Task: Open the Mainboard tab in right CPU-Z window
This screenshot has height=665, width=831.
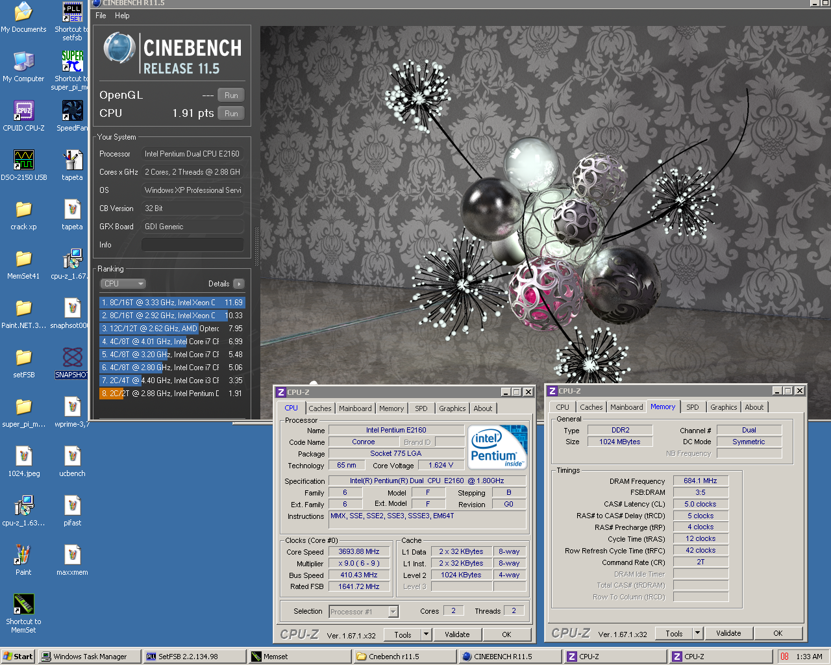Action: coord(626,407)
